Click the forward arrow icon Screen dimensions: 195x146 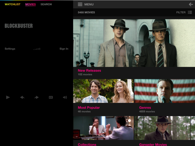point(36,97)
